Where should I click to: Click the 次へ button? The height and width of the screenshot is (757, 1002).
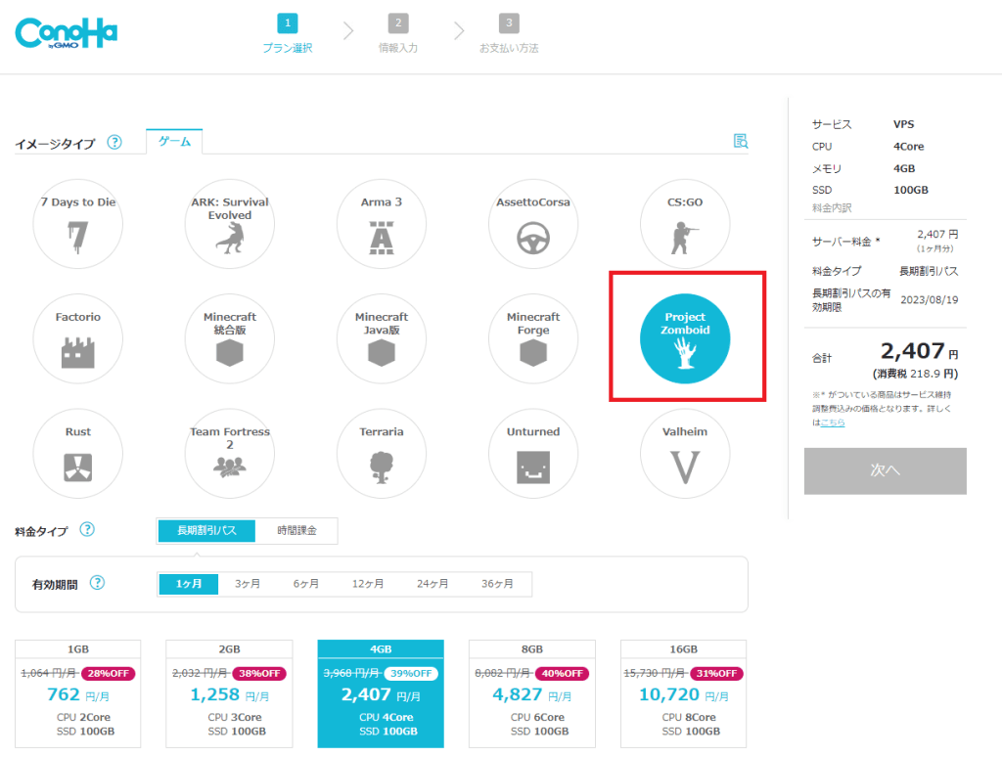[x=885, y=470]
